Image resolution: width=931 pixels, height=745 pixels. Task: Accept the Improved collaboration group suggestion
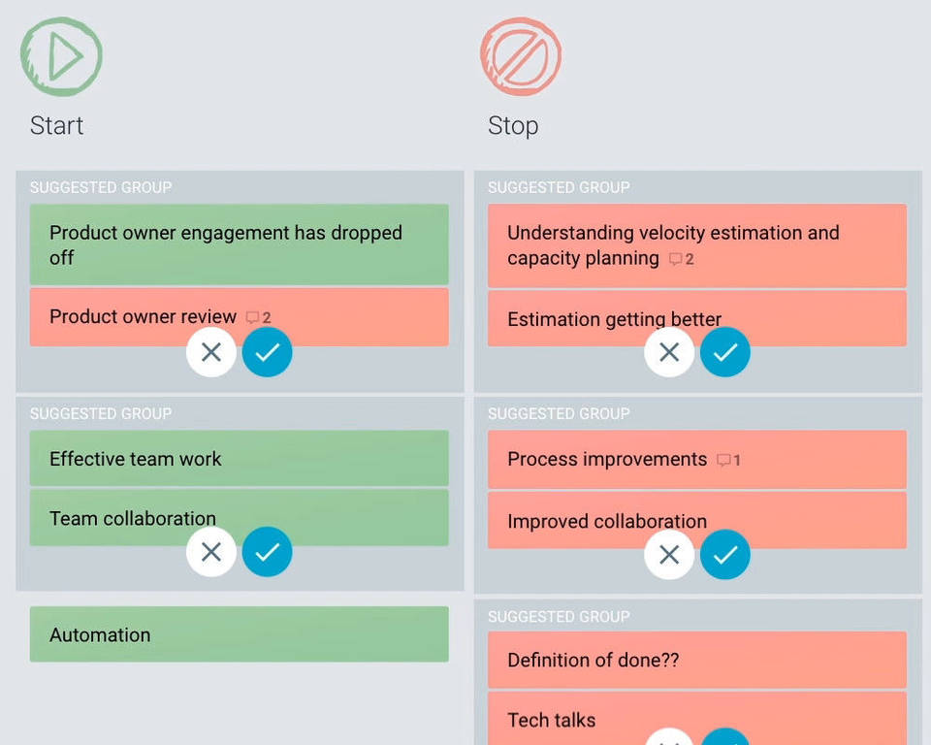coord(724,555)
